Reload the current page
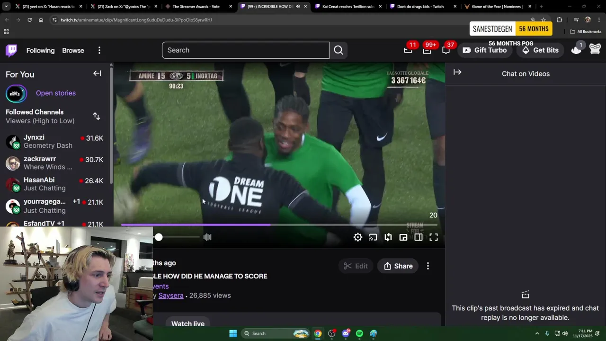Viewport: 606px width, 341px height. pyautogui.click(x=29, y=20)
